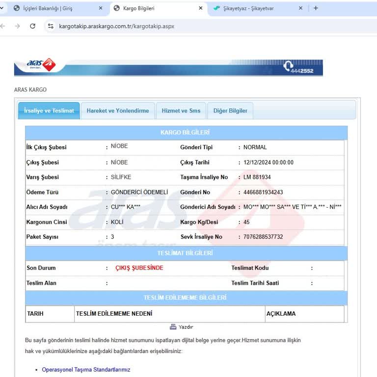Click the browser forward arrow
The height and width of the screenshot is (377, 377).
coord(17,26)
